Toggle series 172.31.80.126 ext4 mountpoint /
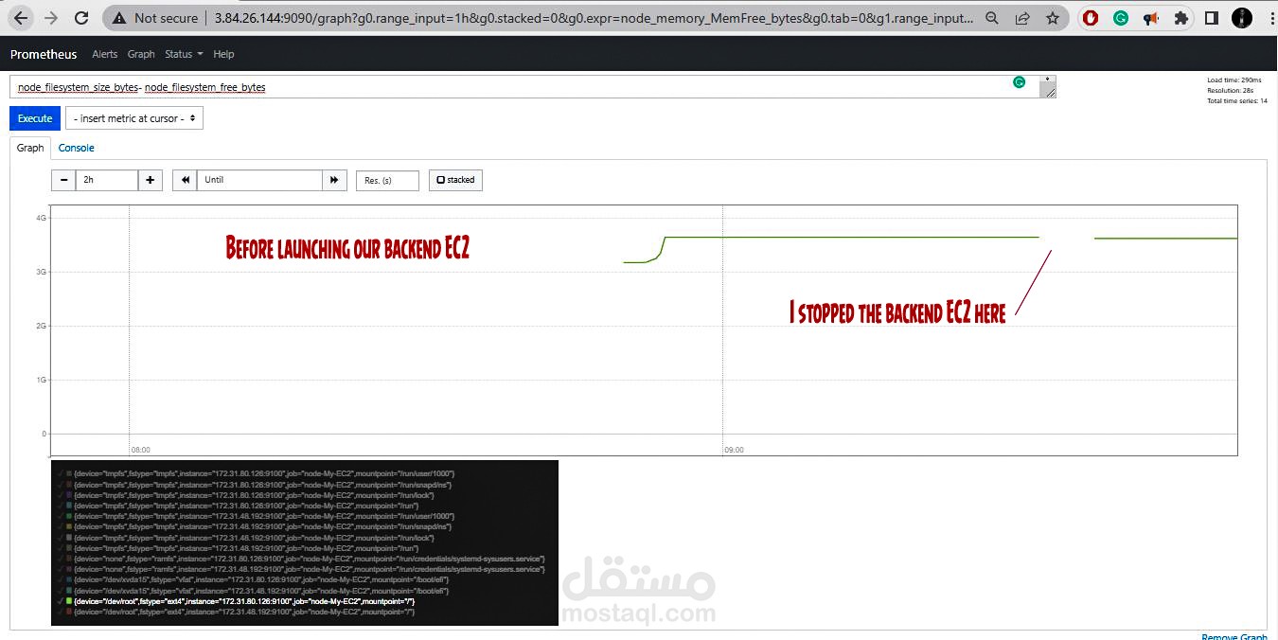 [236, 601]
